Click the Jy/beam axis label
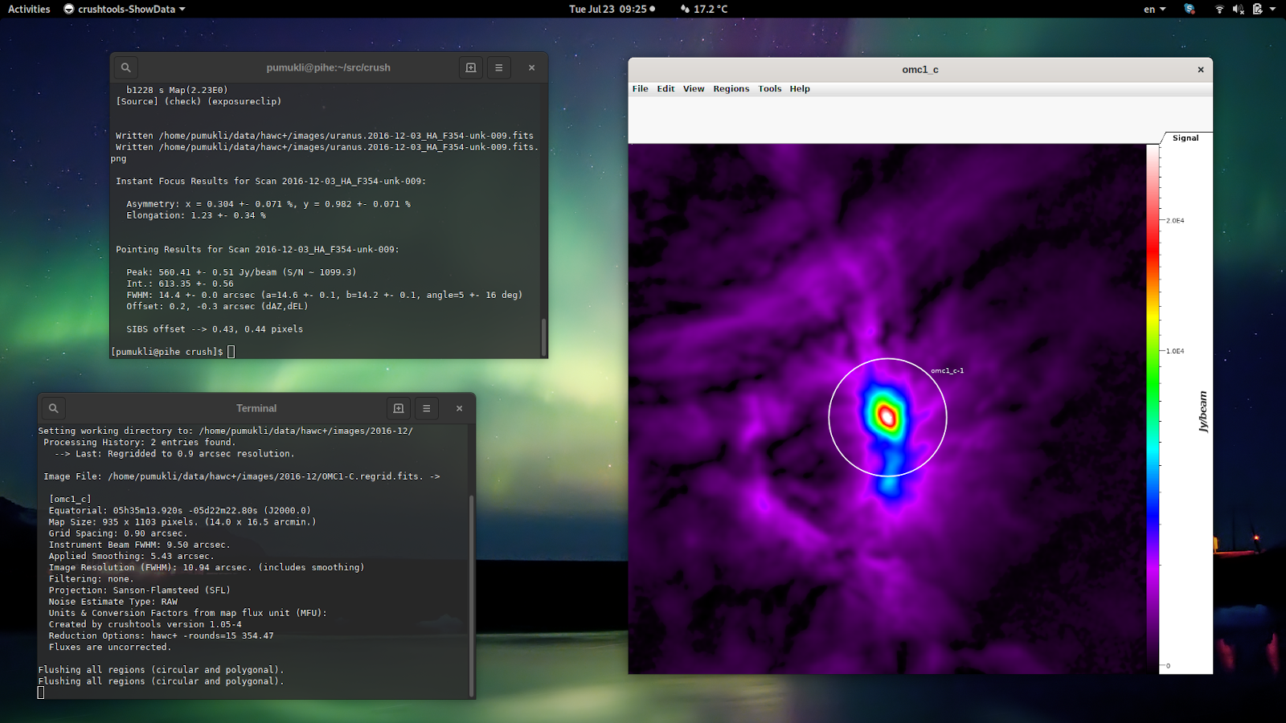Viewport: 1286px width, 723px height. 1203,411
